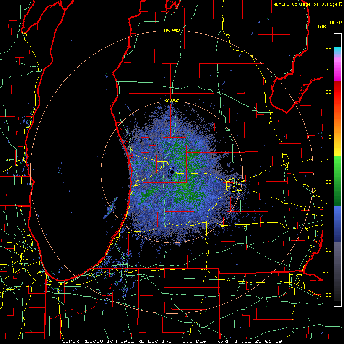Click the -20 value on the dBZ scale
The image size is (344, 344).
tap(327, 272)
